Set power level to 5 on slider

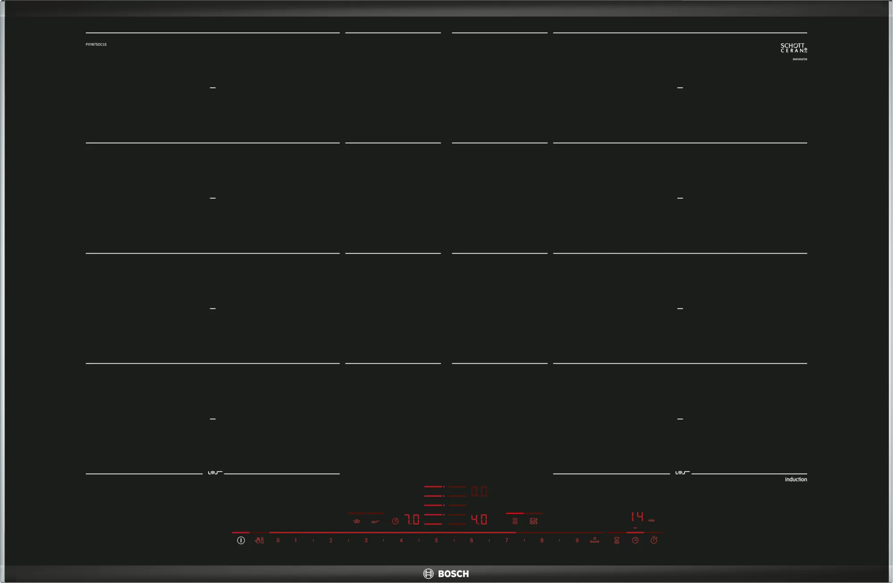coord(436,541)
